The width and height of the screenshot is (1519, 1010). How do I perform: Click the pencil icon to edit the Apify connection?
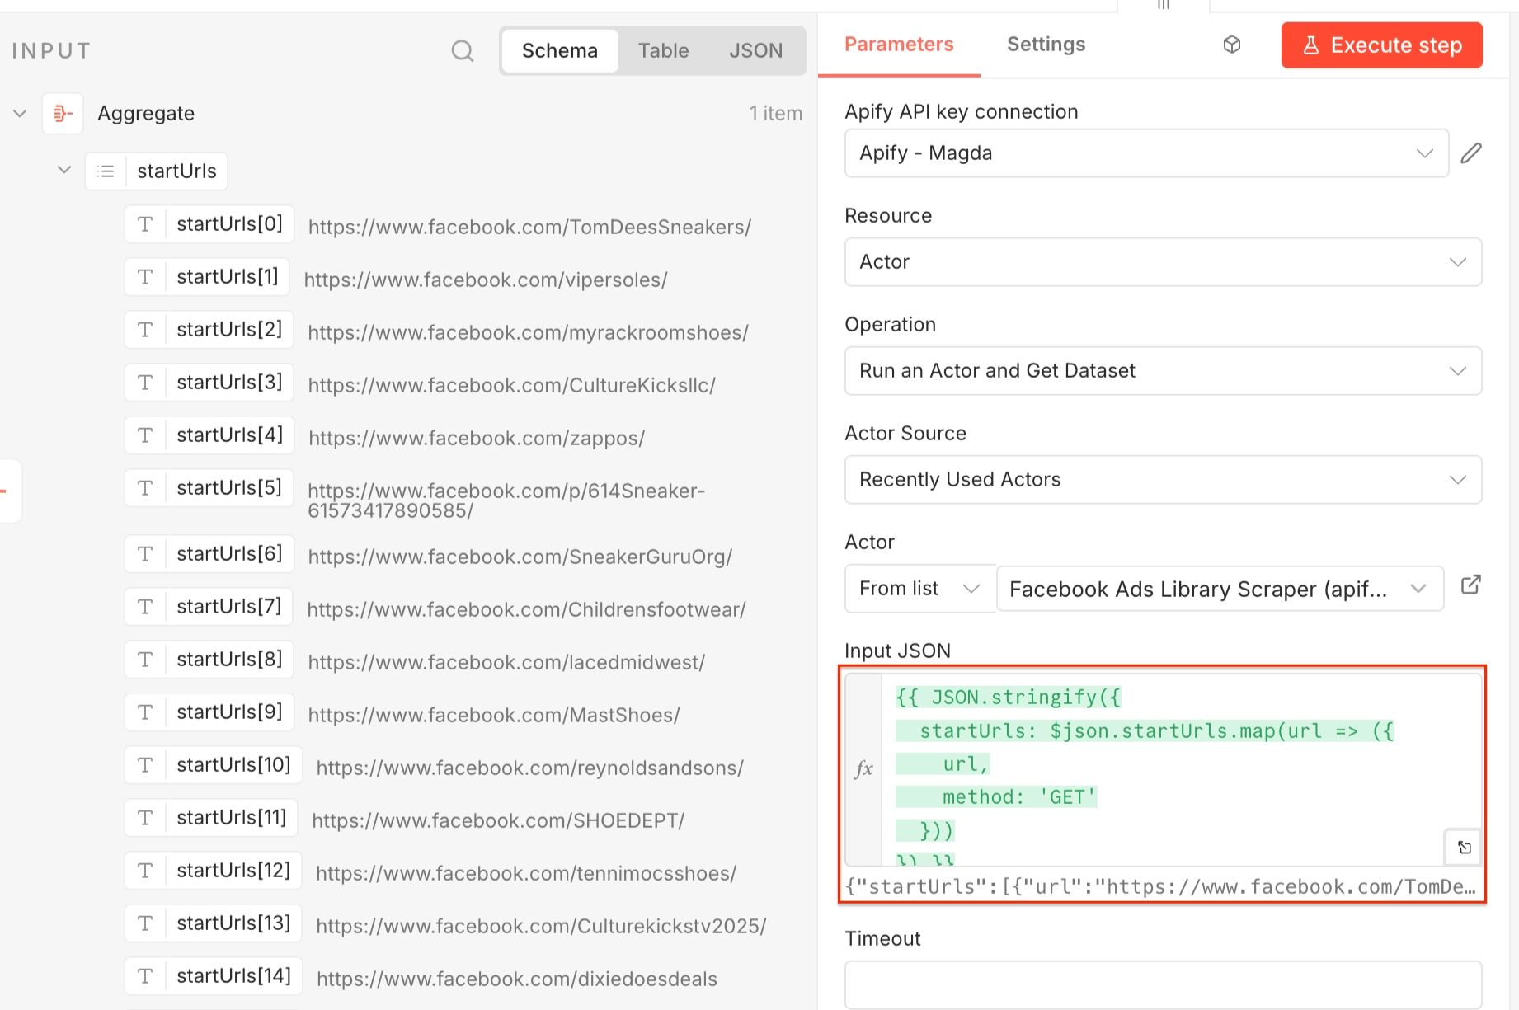pos(1471,153)
